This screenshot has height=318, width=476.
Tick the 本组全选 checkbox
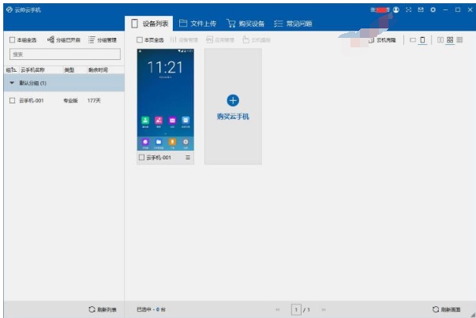tap(11, 39)
